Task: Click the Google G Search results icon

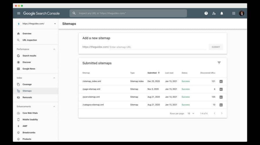Action: tap(18, 56)
